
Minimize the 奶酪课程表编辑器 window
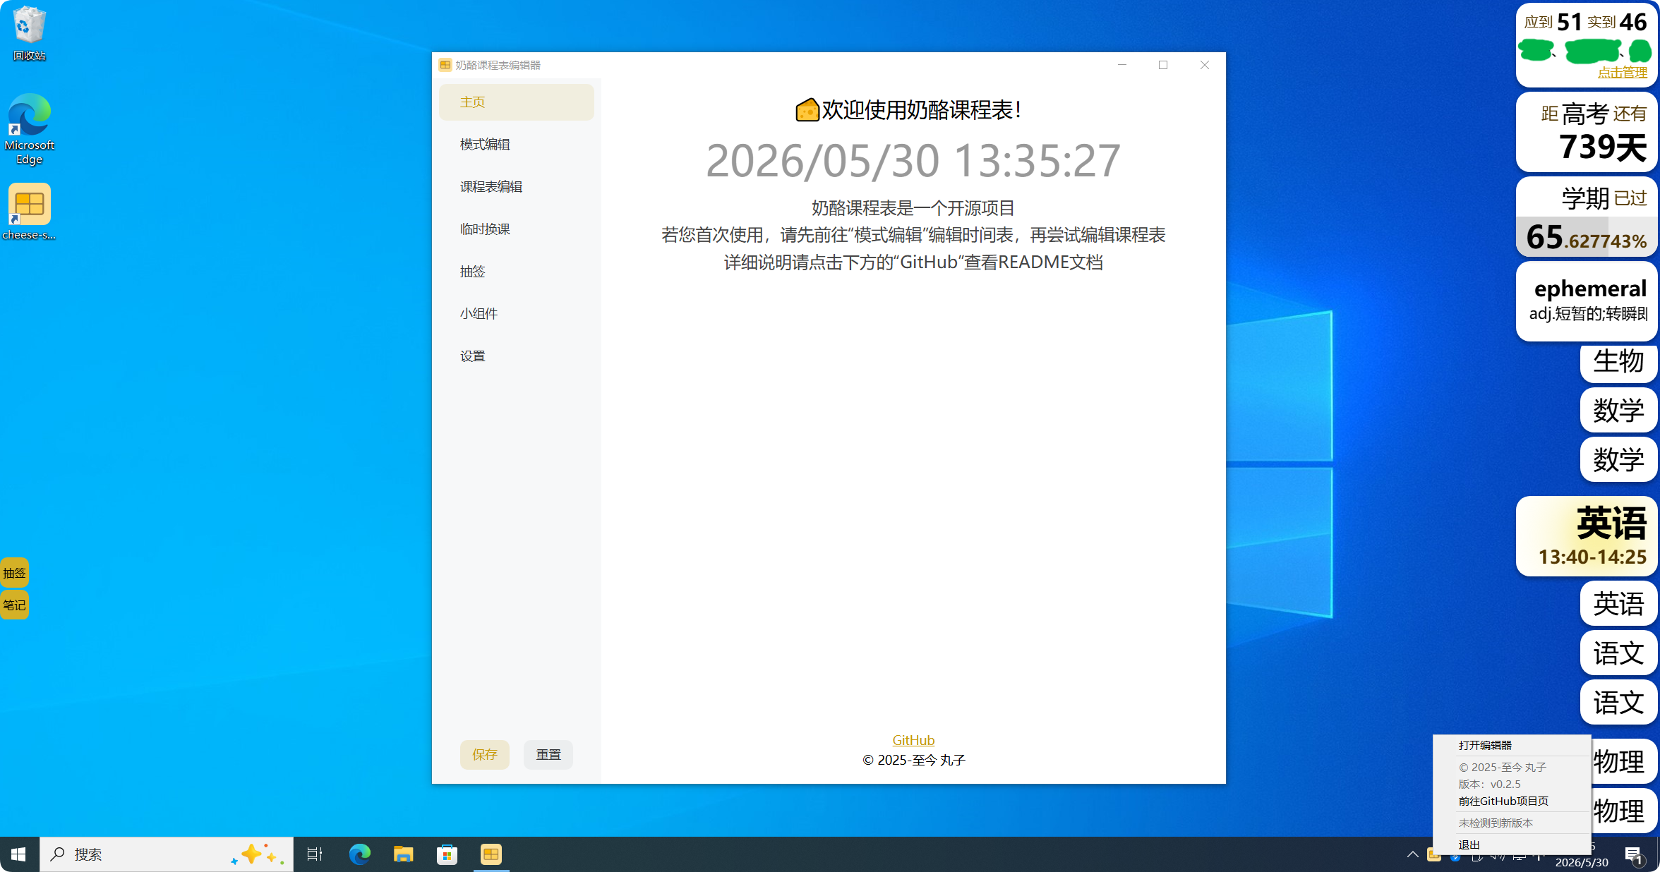click(1122, 65)
